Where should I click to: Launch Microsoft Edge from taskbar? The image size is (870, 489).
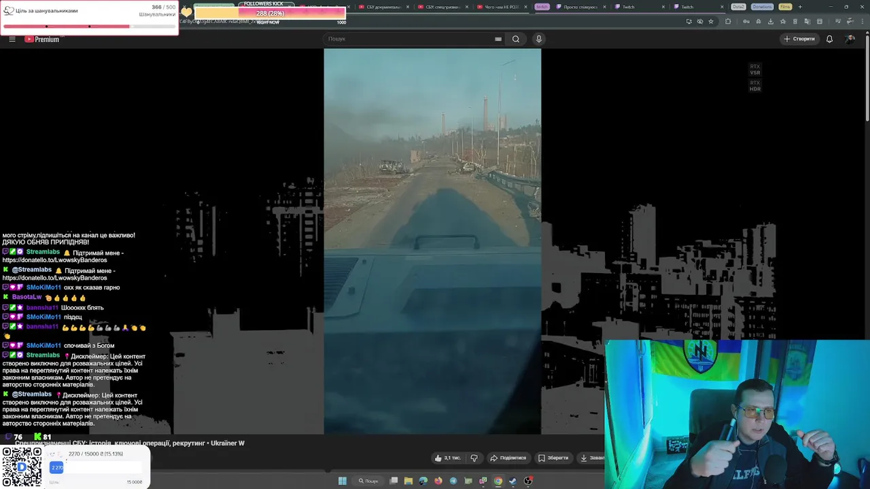point(423,481)
